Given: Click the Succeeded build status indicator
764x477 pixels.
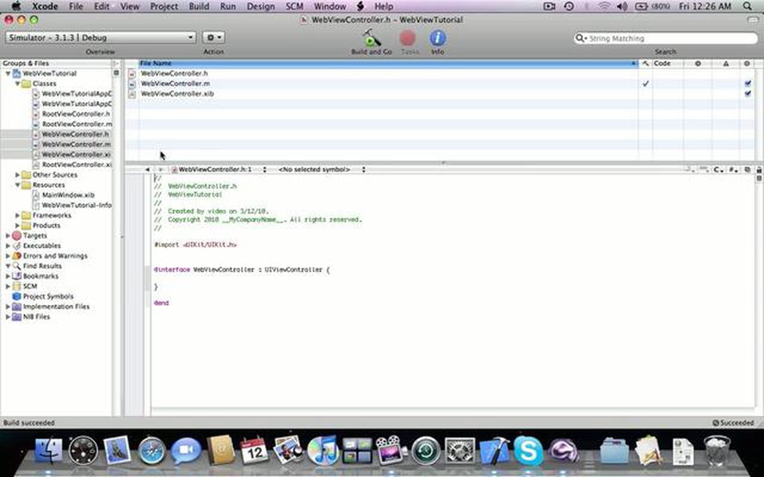Looking at the screenshot, I should 733,423.
